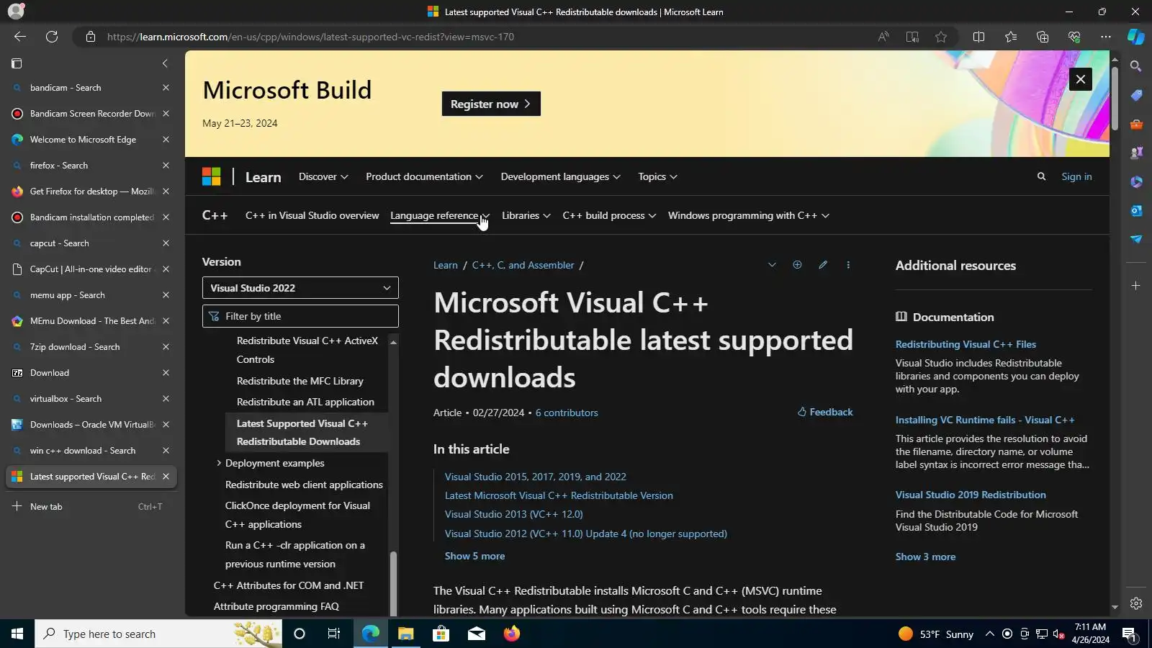
Task: Collapse the vertical tabs pane
Action: (165, 63)
